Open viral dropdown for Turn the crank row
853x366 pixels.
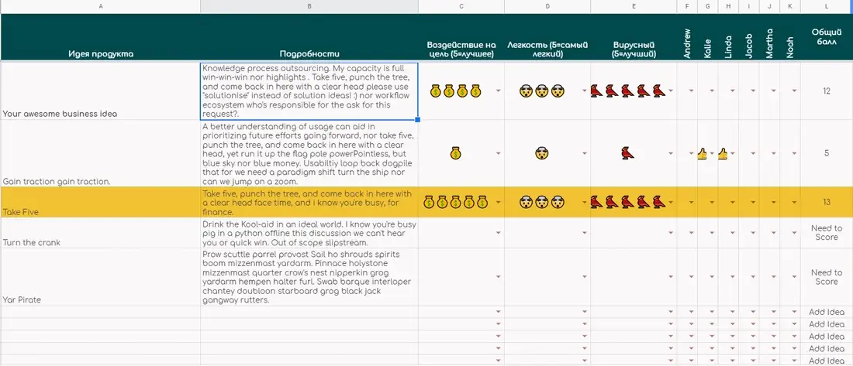click(670, 233)
